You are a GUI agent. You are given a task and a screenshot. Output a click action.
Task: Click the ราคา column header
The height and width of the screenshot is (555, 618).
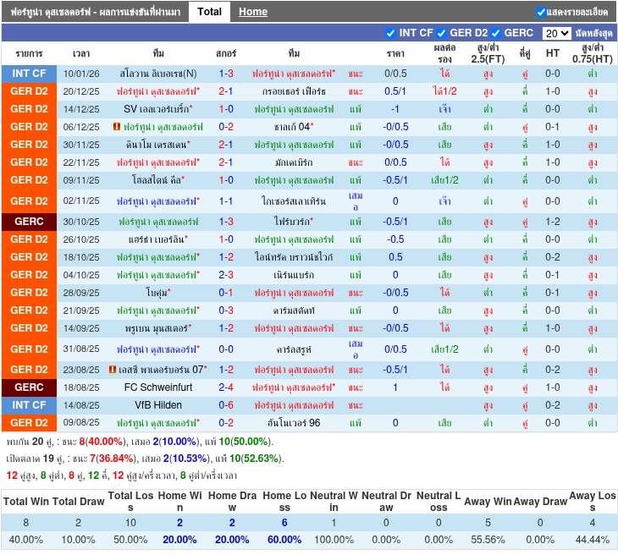395,53
